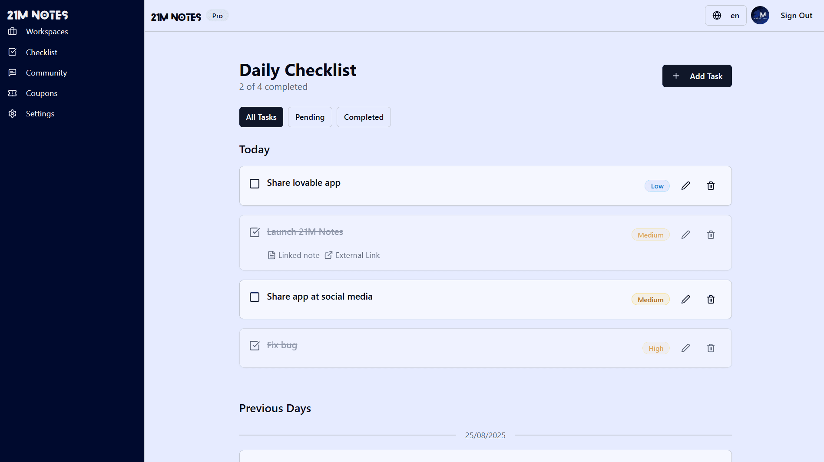Edit the 'Share app at social media' task
Screen dimensions: 824x462
(685, 300)
